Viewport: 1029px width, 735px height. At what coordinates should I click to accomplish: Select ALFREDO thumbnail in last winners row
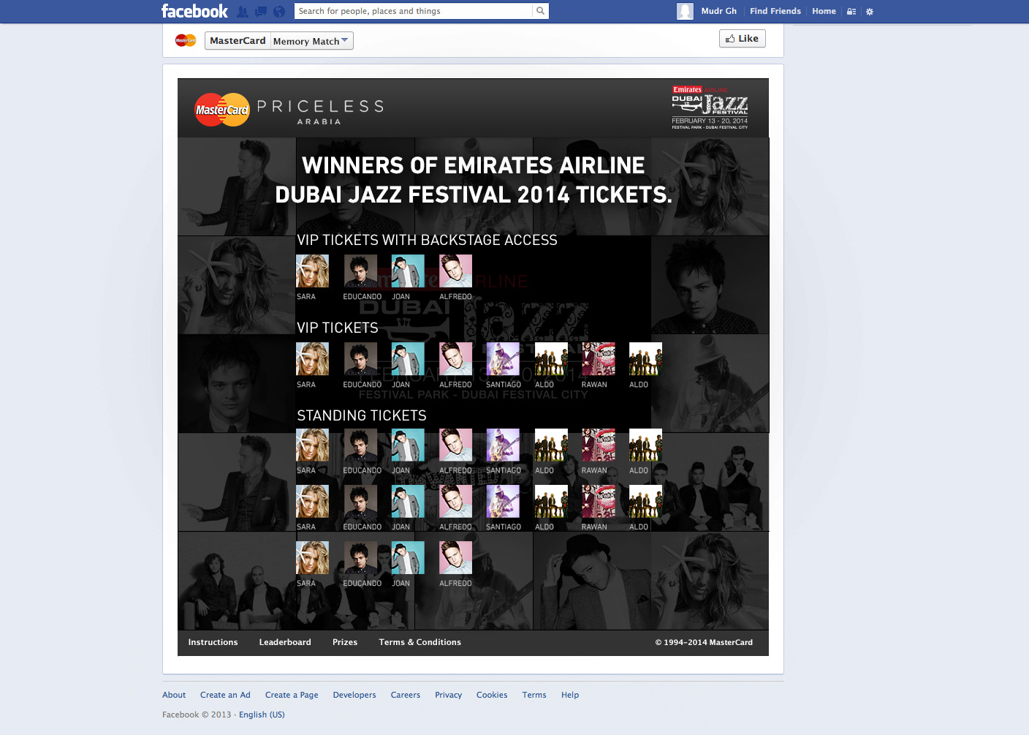[455, 558]
